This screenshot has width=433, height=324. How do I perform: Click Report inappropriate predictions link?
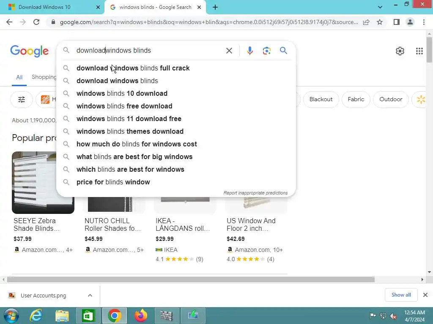click(x=255, y=193)
